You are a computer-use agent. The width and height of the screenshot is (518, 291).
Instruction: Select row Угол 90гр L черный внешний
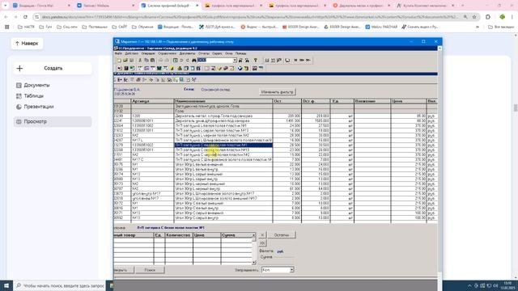coord(275,183)
